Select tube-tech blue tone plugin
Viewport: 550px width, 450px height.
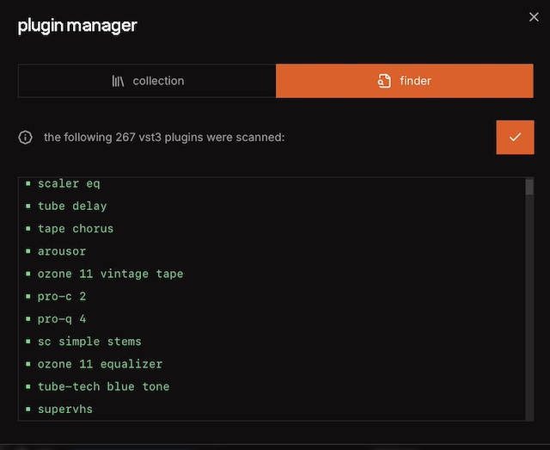click(103, 386)
